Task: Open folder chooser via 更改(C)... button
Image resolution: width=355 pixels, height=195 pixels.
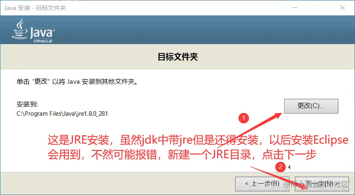Action: click(311, 106)
